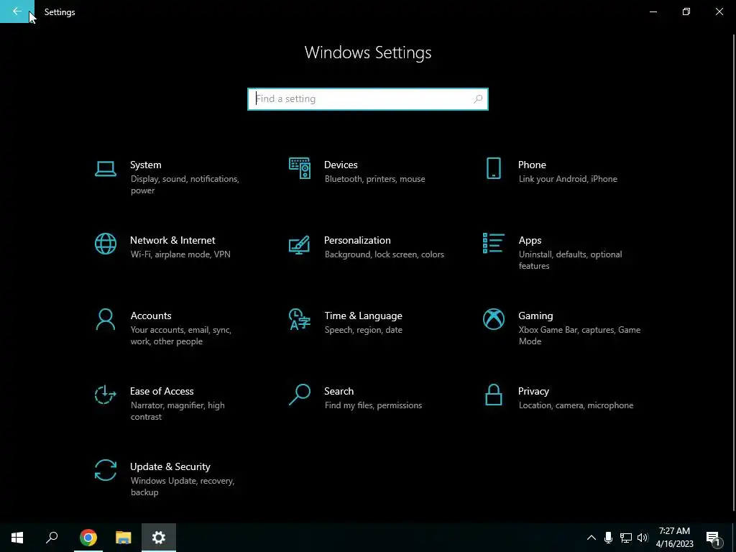Viewport: 736px width, 552px height.
Task: Open the Update & Security title
Action: tap(170, 466)
